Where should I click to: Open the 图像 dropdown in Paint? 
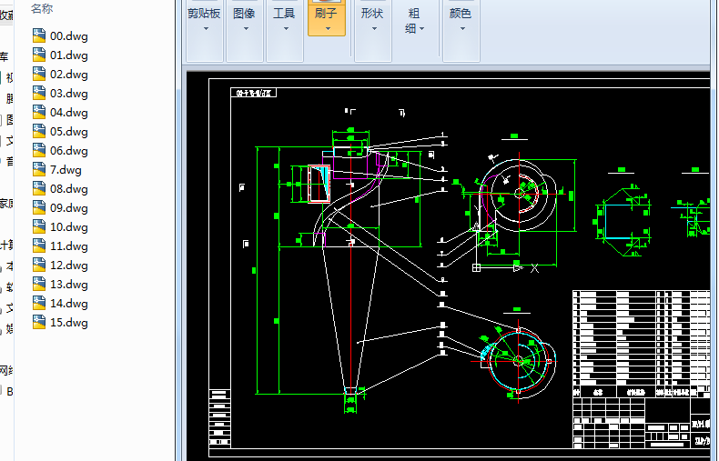point(245,30)
